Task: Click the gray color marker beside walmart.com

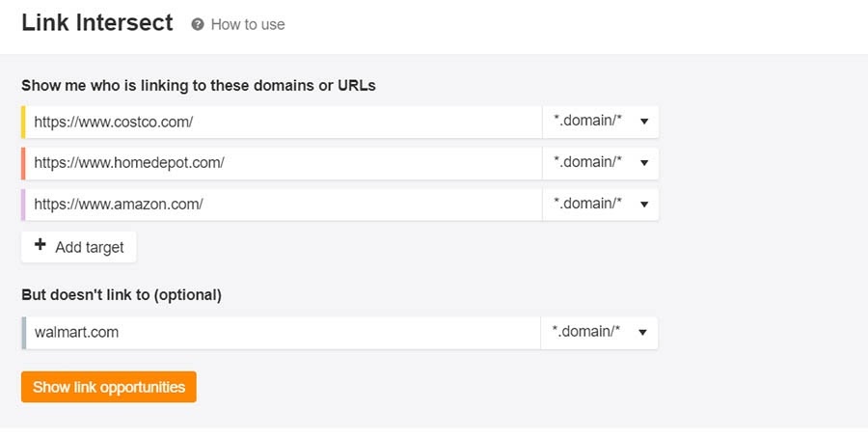Action: click(x=23, y=332)
